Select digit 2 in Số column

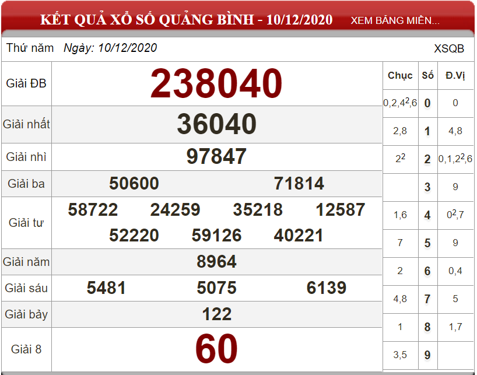(427, 159)
